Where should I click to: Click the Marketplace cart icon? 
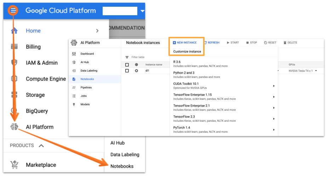pyautogui.click(x=14, y=165)
